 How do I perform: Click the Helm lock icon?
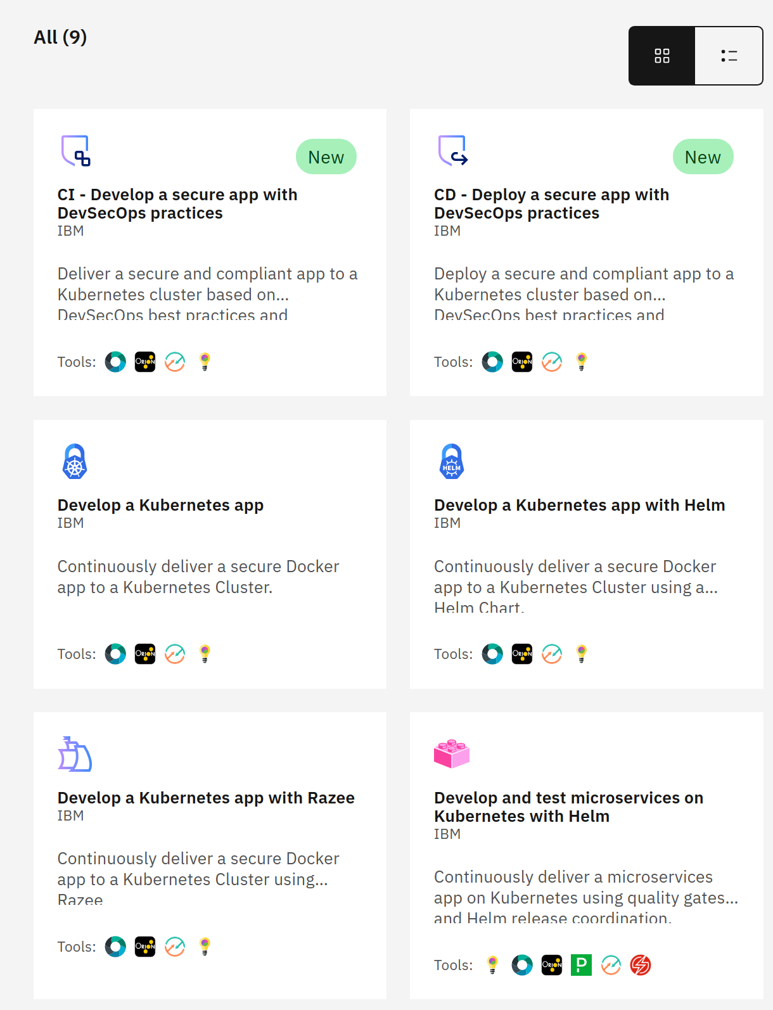point(452,461)
